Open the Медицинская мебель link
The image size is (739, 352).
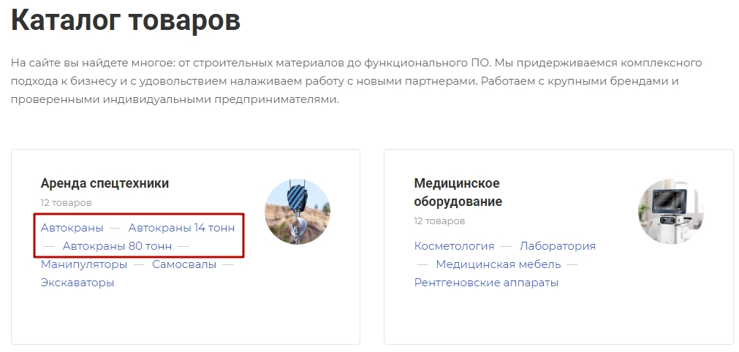[x=499, y=264]
